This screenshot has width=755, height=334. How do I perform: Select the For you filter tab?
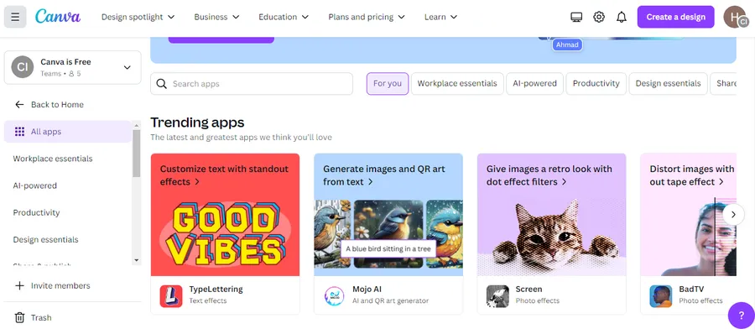(387, 83)
